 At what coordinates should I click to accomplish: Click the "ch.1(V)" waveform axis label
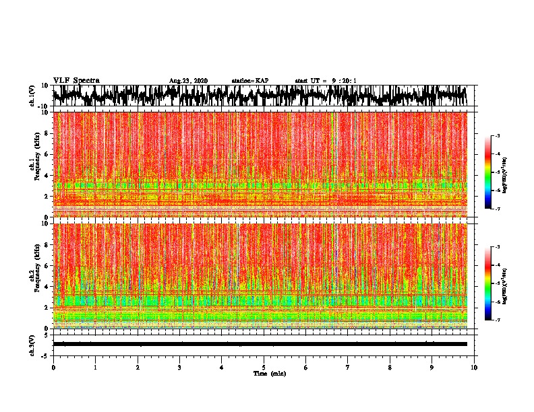click(x=32, y=96)
